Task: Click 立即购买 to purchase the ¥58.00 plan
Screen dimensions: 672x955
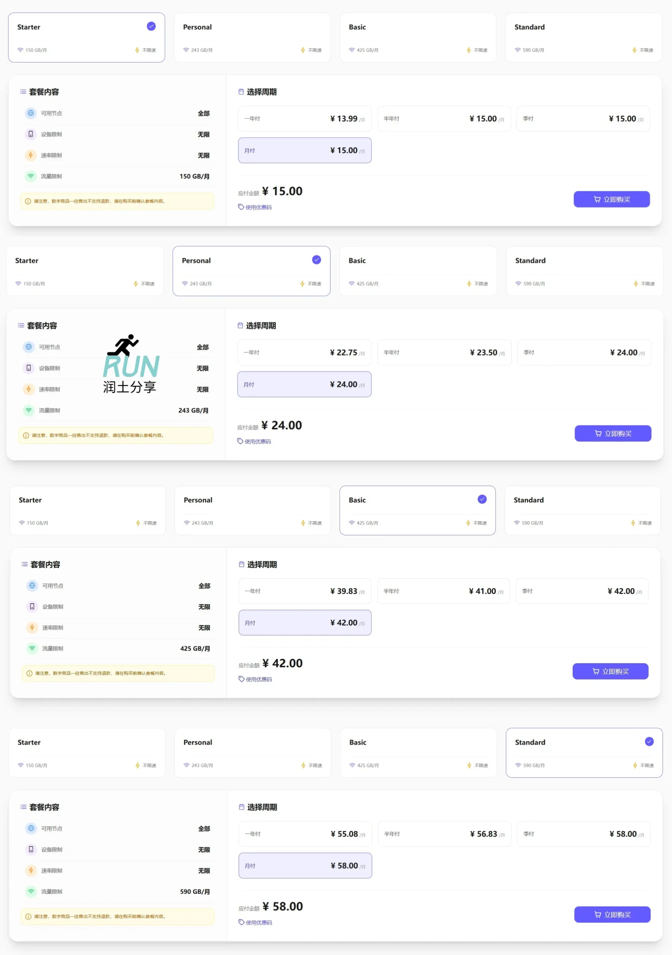Action: (612, 914)
